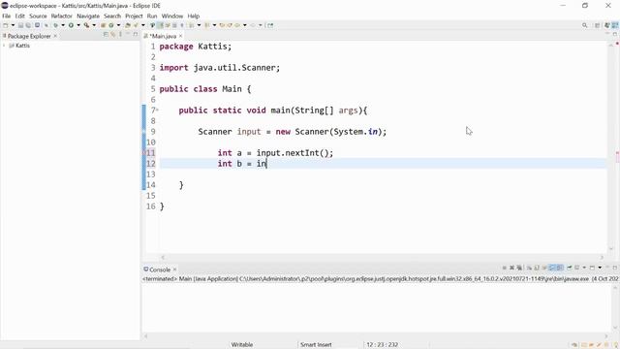The height and width of the screenshot is (349, 620).
Task: Open the Package Explorer view menu
Action: (120, 35)
